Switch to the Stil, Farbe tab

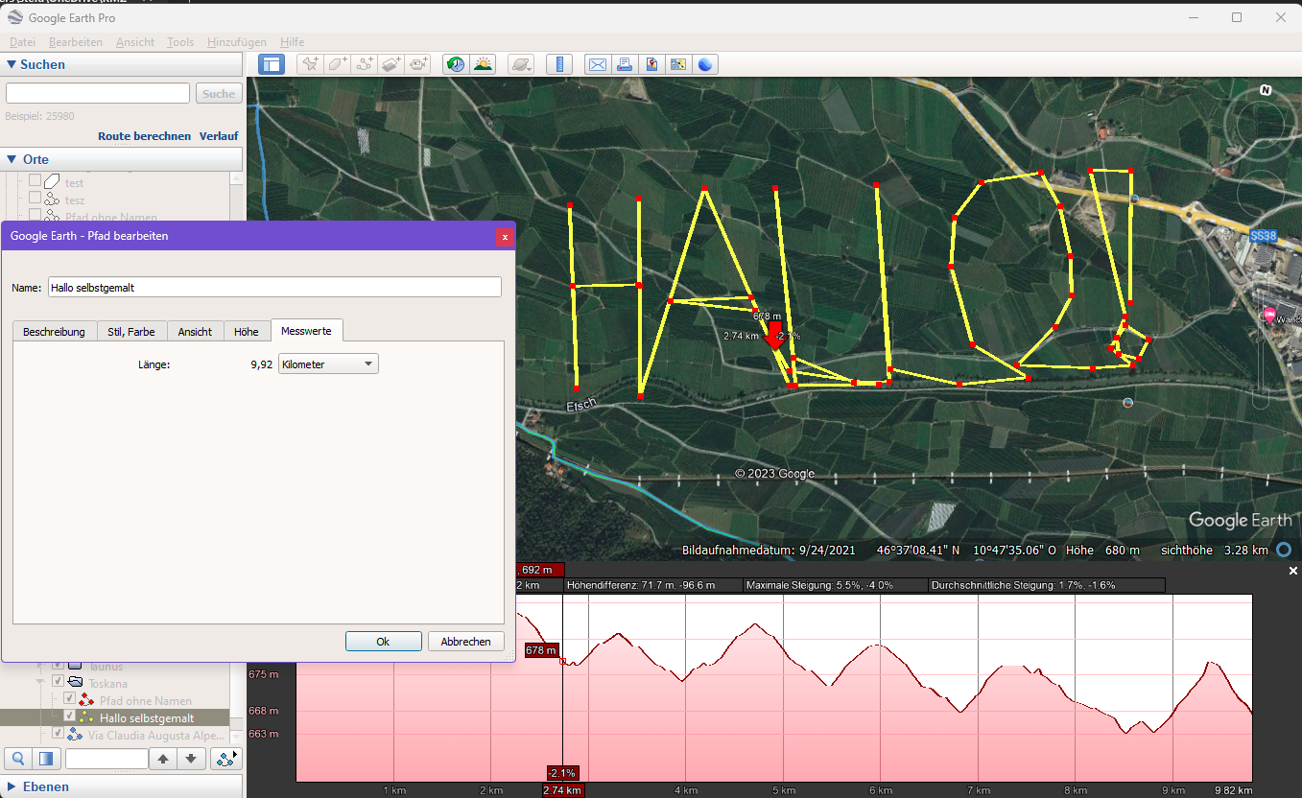[x=131, y=331]
